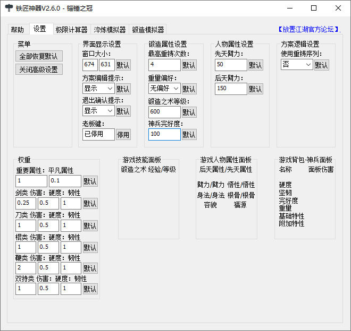Switch to the 帮助 tab
This screenshot has height=331, width=351.
click(18, 30)
